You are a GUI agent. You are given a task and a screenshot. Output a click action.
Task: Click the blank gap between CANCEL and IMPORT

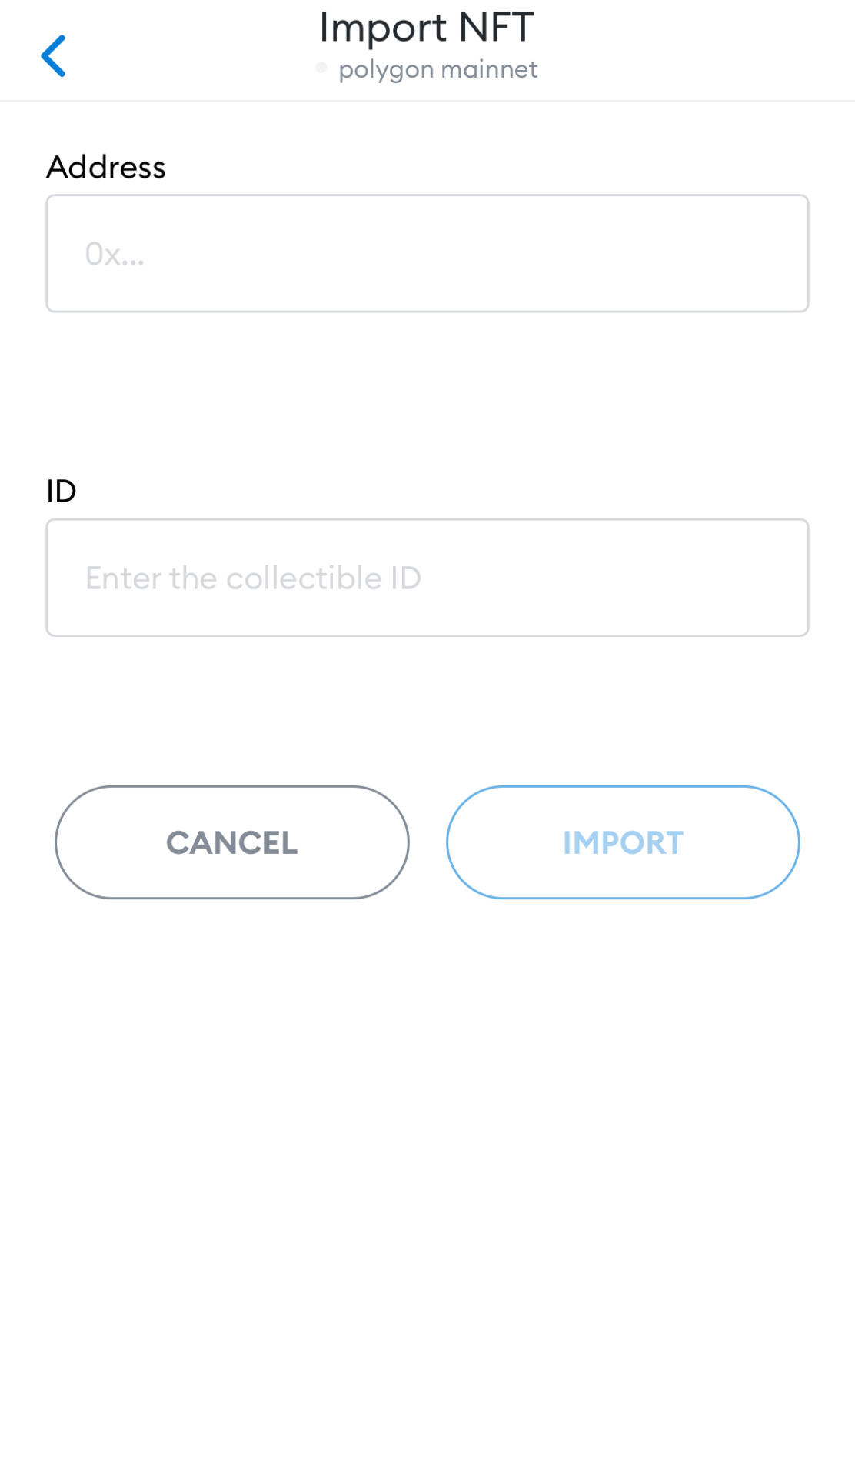(427, 842)
